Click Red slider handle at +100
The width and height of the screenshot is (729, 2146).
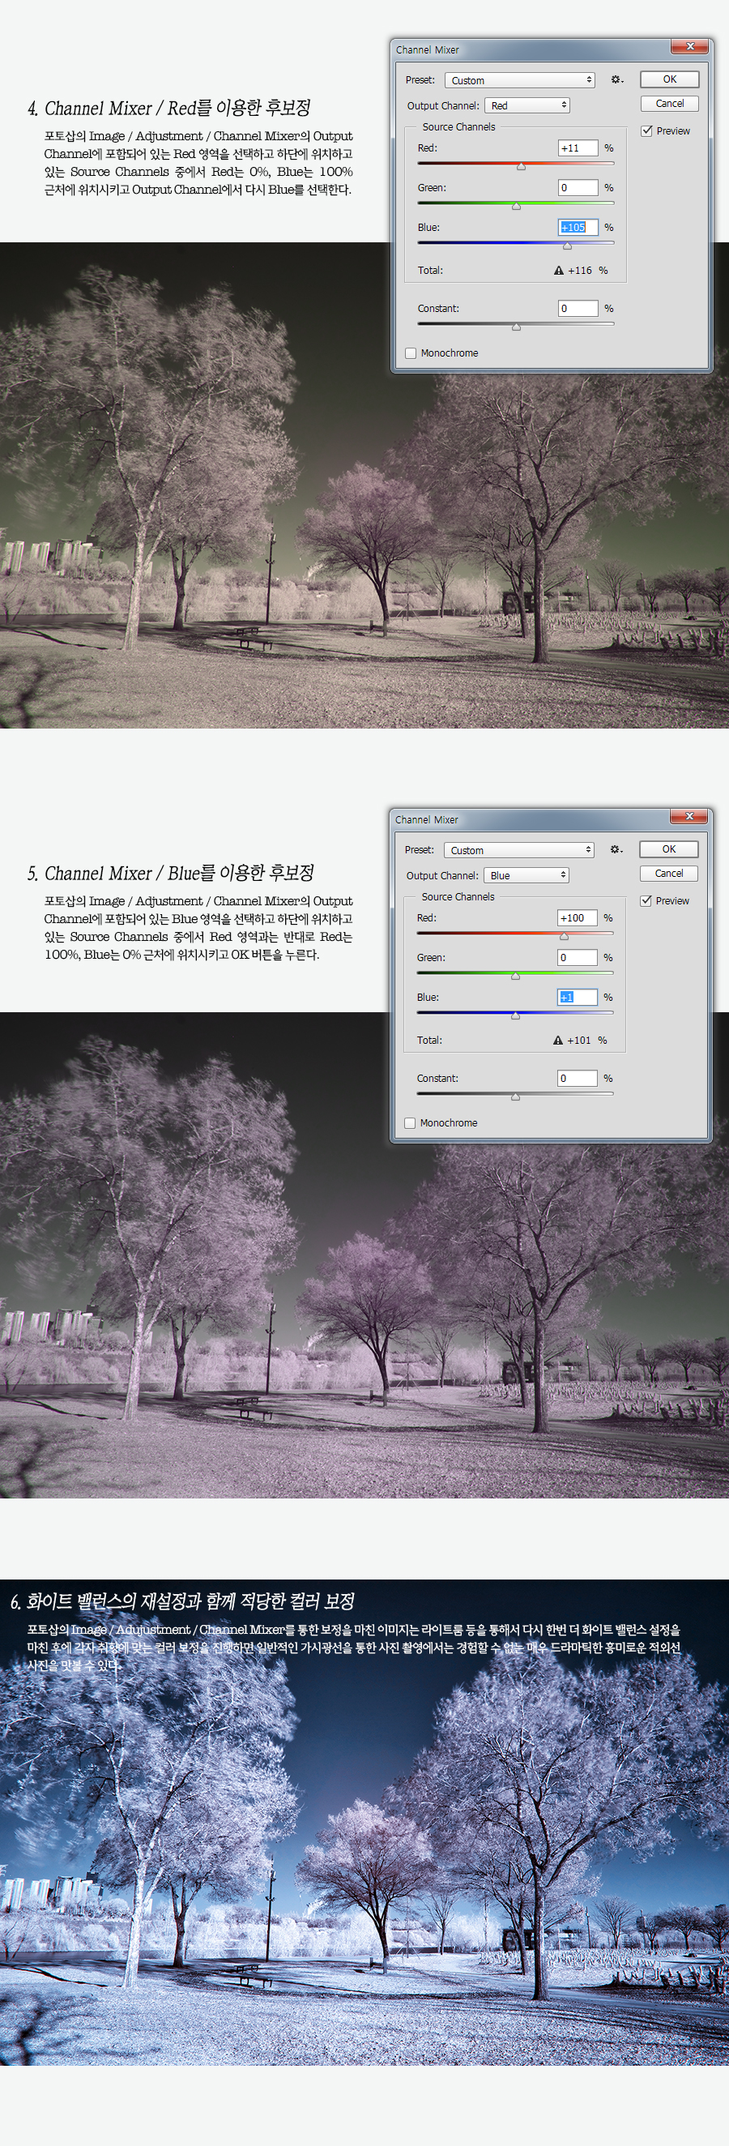coord(564,936)
